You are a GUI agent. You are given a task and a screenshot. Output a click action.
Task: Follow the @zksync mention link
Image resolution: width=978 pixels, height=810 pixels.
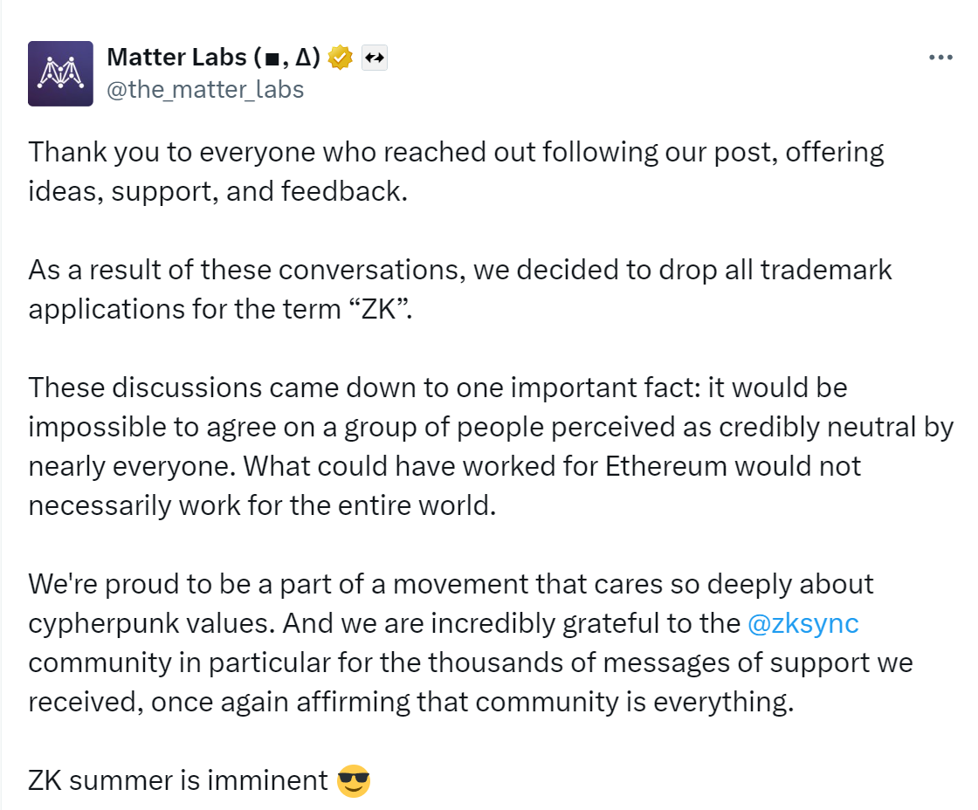pyautogui.click(x=802, y=623)
